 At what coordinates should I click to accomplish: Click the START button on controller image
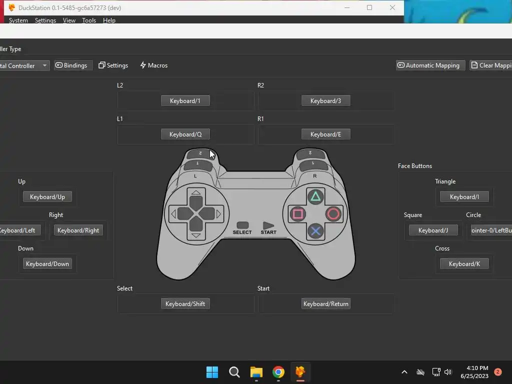point(268,225)
